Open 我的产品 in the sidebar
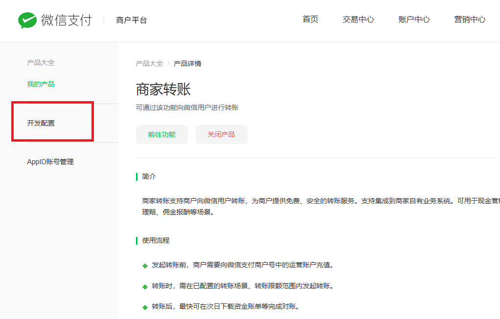This screenshot has height=319, width=500. tap(41, 84)
